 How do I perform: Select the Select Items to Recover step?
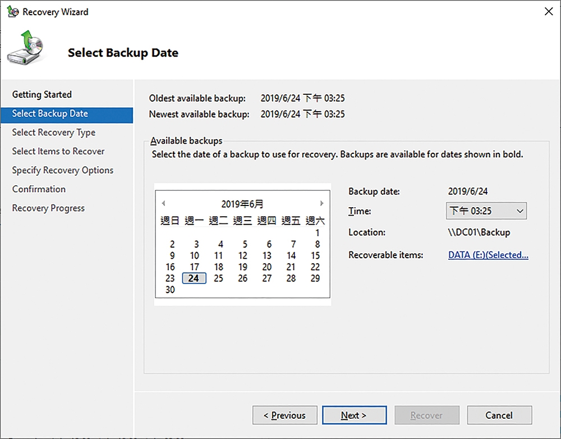pos(58,151)
